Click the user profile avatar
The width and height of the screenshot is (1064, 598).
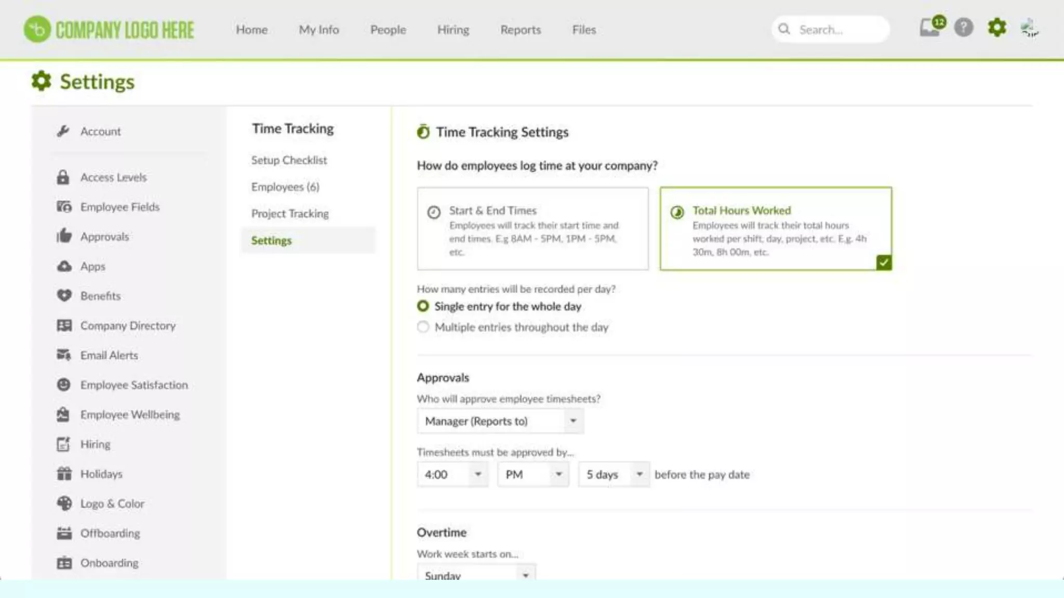[1029, 28]
